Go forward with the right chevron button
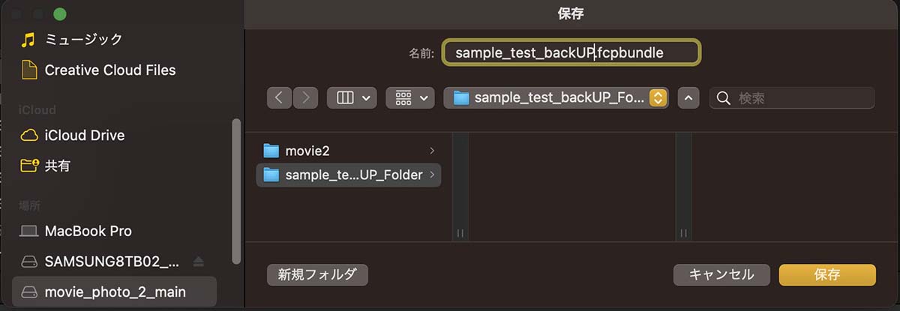Image resolution: width=900 pixels, height=311 pixels. point(305,97)
